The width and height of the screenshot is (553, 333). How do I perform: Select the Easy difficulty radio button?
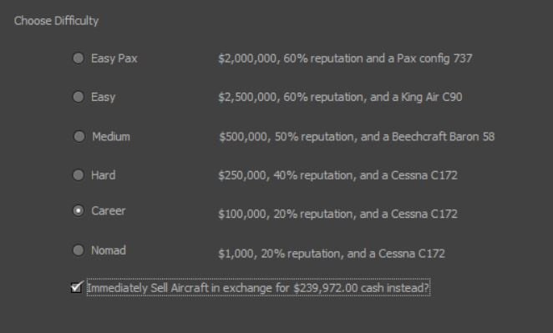[x=79, y=97]
